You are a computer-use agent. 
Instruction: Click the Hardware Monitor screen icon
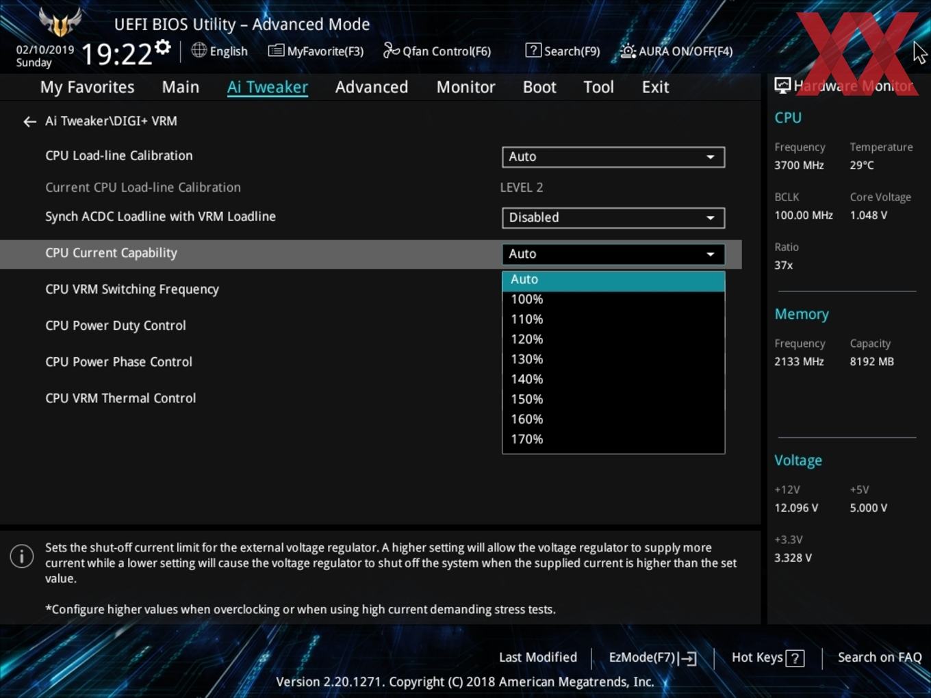click(782, 86)
